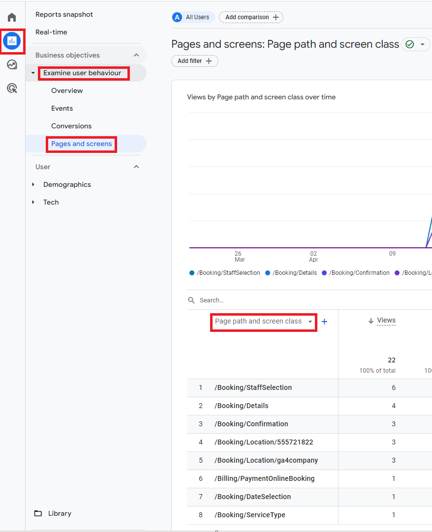The width and height of the screenshot is (432, 532).
Task: Open the Library link
Action: click(x=60, y=513)
